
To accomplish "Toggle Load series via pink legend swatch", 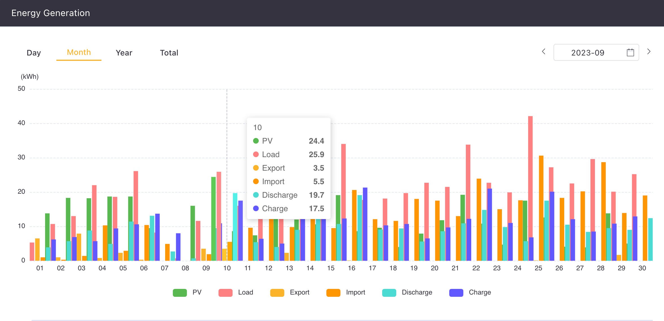I will click(x=225, y=293).
